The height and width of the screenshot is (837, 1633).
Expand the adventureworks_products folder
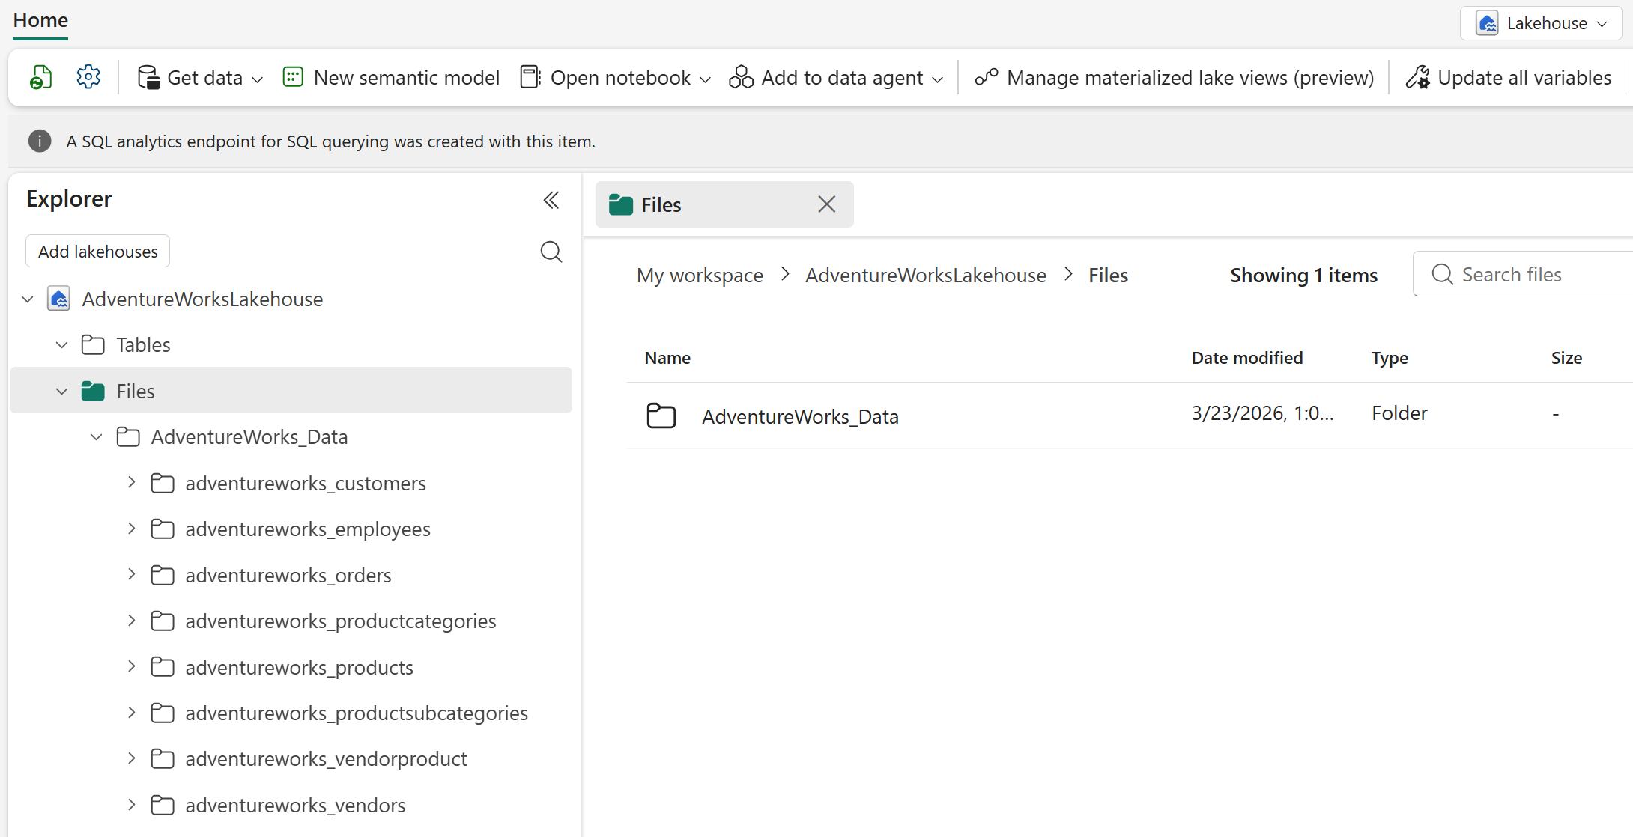[x=132, y=667]
